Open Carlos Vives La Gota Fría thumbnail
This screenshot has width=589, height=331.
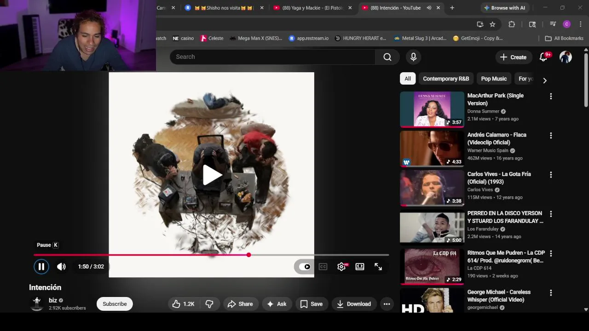(432, 188)
